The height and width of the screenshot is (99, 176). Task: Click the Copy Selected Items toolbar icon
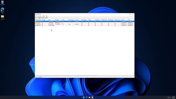[x=42, y=18]
